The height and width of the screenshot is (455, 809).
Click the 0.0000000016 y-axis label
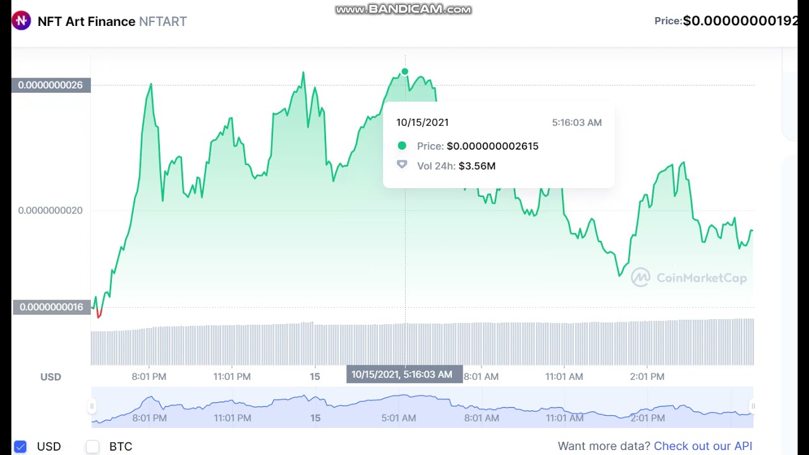pos(51,307)
